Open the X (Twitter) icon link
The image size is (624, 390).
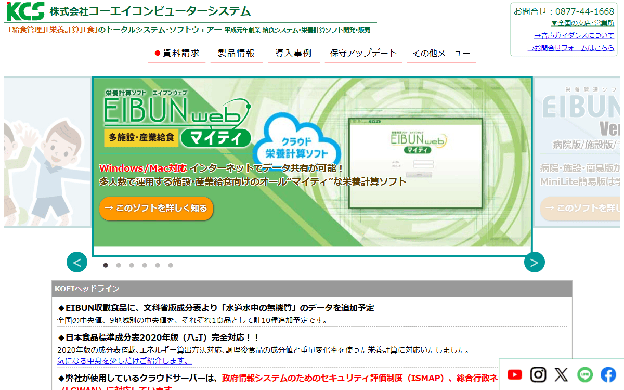561,374
